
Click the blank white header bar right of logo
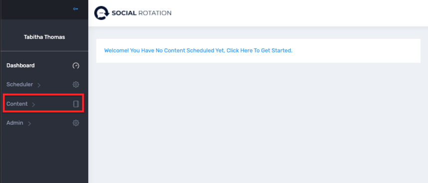click(299, 13)
